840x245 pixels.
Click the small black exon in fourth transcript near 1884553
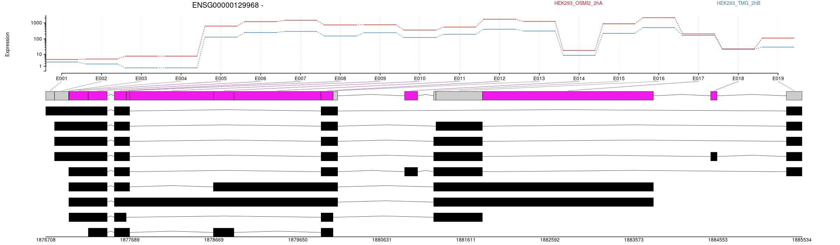pos(714,156)
